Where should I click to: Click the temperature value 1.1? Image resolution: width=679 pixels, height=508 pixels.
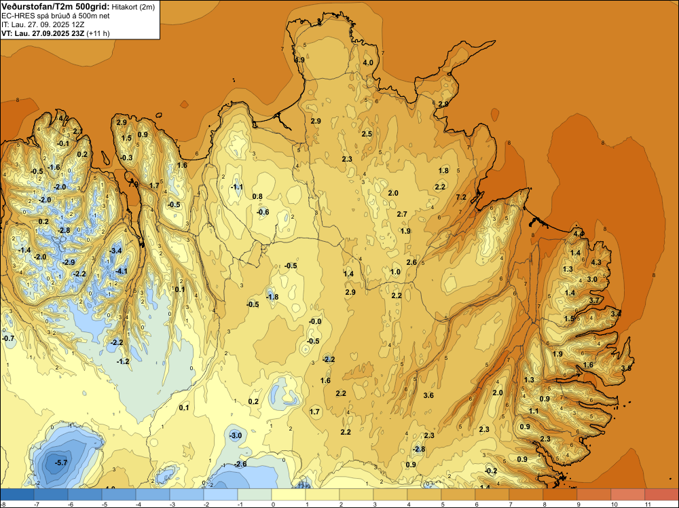point(534,411)
